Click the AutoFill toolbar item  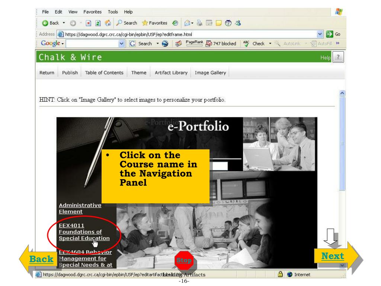[x=322, y=44]
